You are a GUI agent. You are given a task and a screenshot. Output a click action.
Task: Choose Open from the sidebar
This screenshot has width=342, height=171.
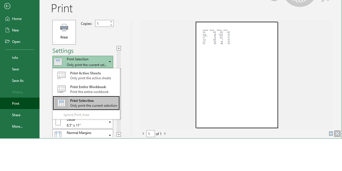pyautogui.click(x=20, y=41)
